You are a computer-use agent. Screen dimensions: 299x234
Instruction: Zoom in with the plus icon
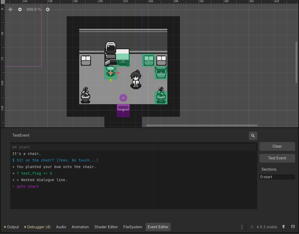(48, 9)
